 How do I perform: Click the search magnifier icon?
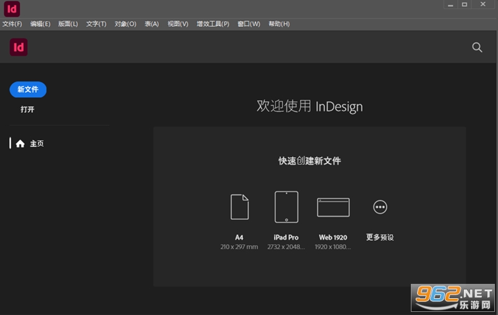477,47
